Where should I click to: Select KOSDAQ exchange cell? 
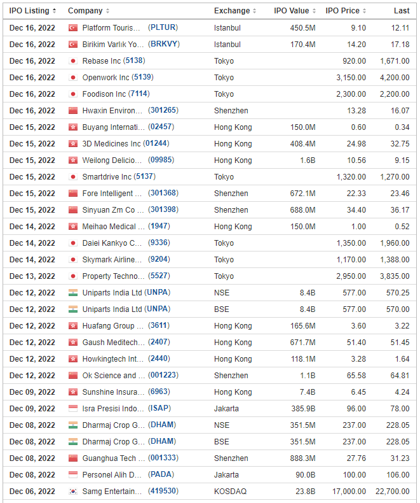point(230,492)
